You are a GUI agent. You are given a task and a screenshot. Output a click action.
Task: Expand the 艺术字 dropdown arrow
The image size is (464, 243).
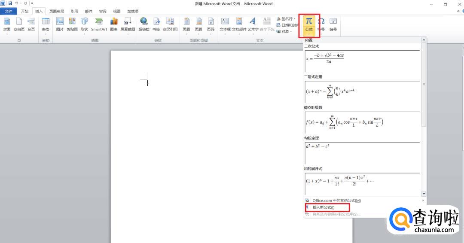point(253,34)
